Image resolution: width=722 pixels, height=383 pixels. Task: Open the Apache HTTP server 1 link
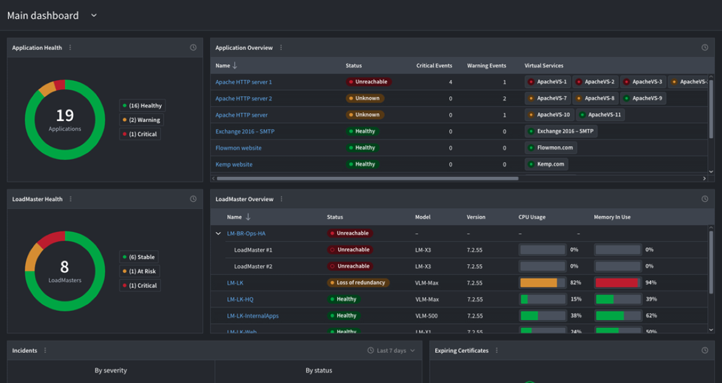243,82
